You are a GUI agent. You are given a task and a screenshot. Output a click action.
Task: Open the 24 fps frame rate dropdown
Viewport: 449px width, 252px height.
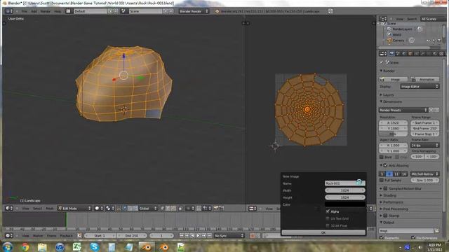[425, 145]
